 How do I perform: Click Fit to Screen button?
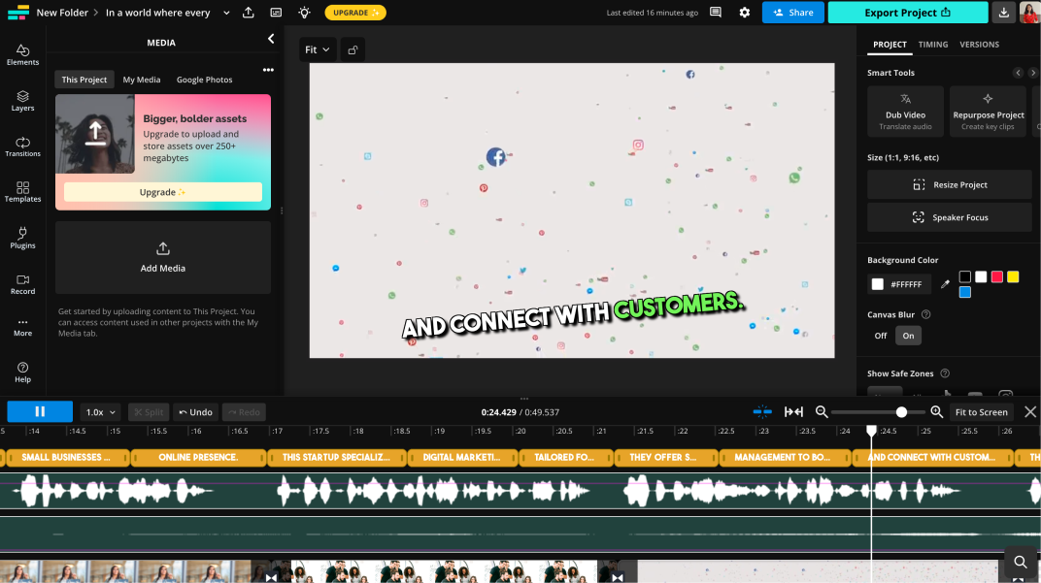[981, 412]
